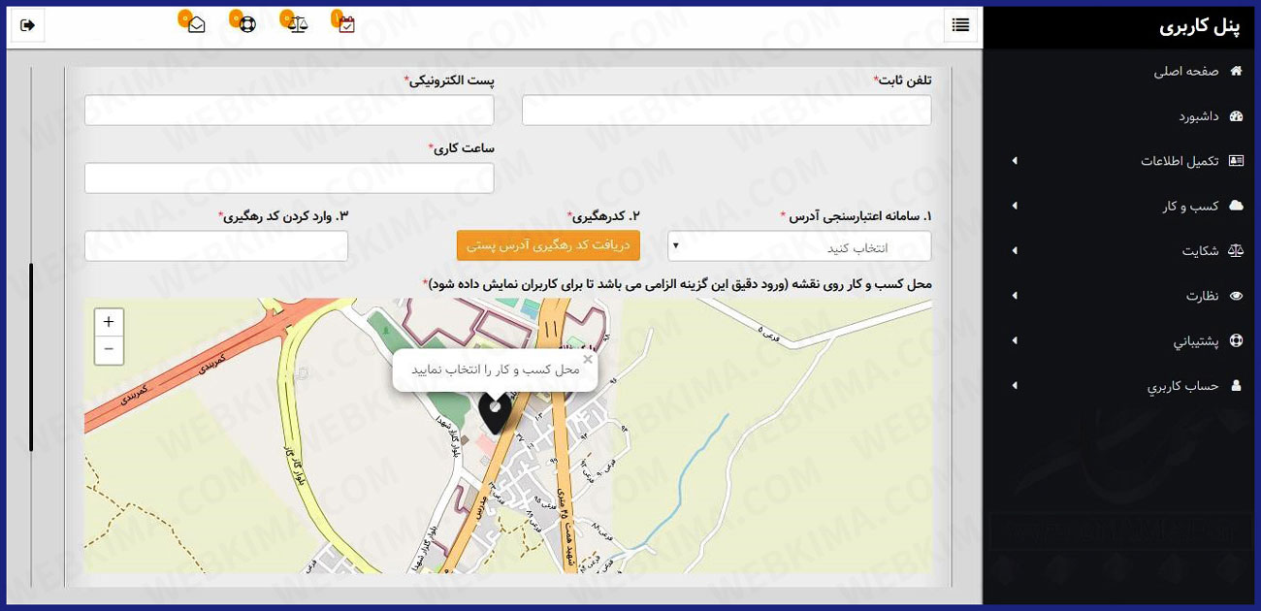Click the scales icon beside شکایت
The image size is (1261, 611).
point(1236,250)
